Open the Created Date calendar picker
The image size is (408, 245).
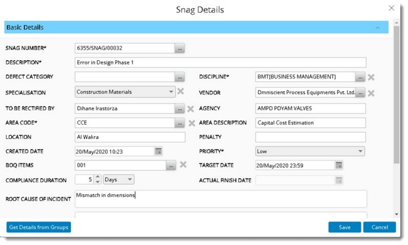coord(158,151)
